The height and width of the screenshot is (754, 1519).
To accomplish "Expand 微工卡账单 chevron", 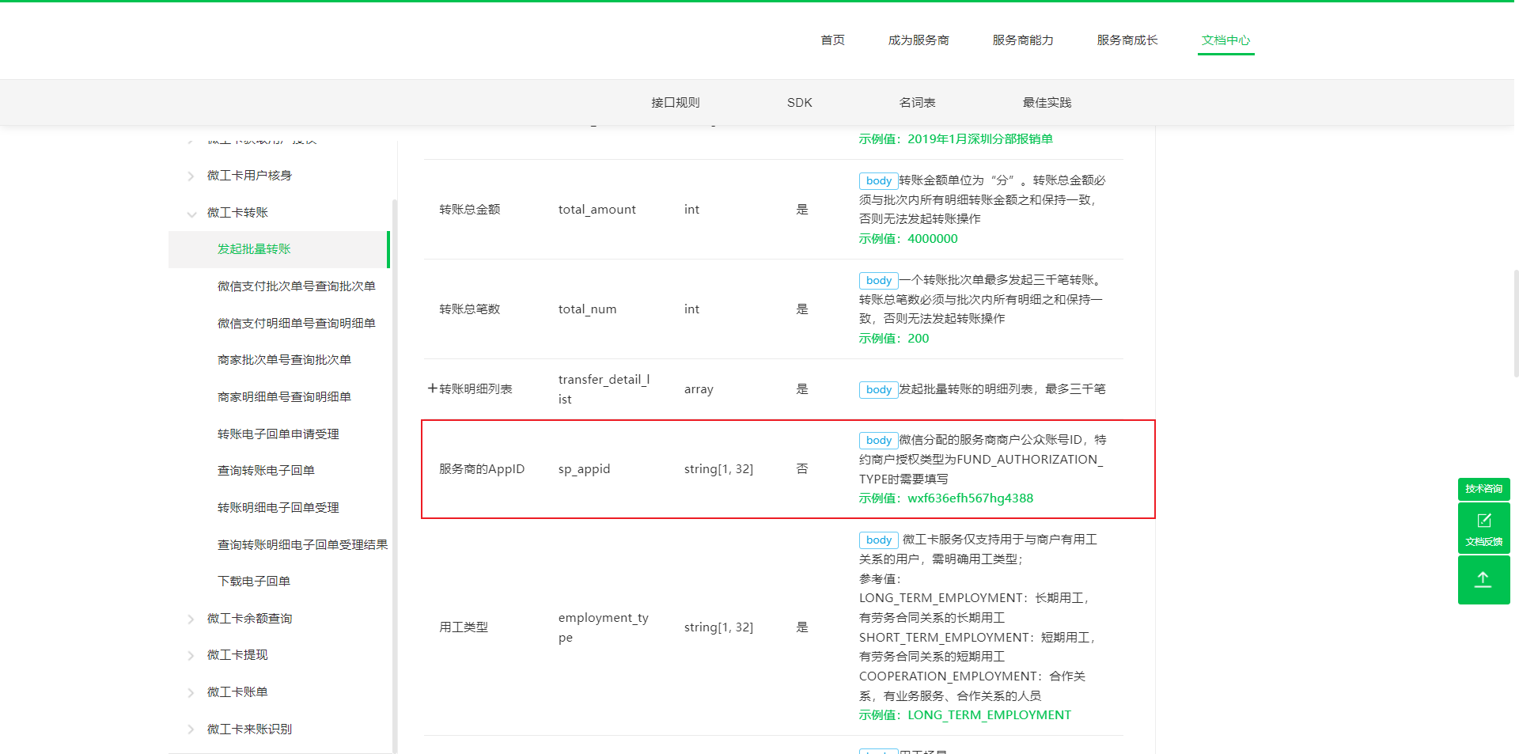I will pyautogui.click(x=191, y=692).
